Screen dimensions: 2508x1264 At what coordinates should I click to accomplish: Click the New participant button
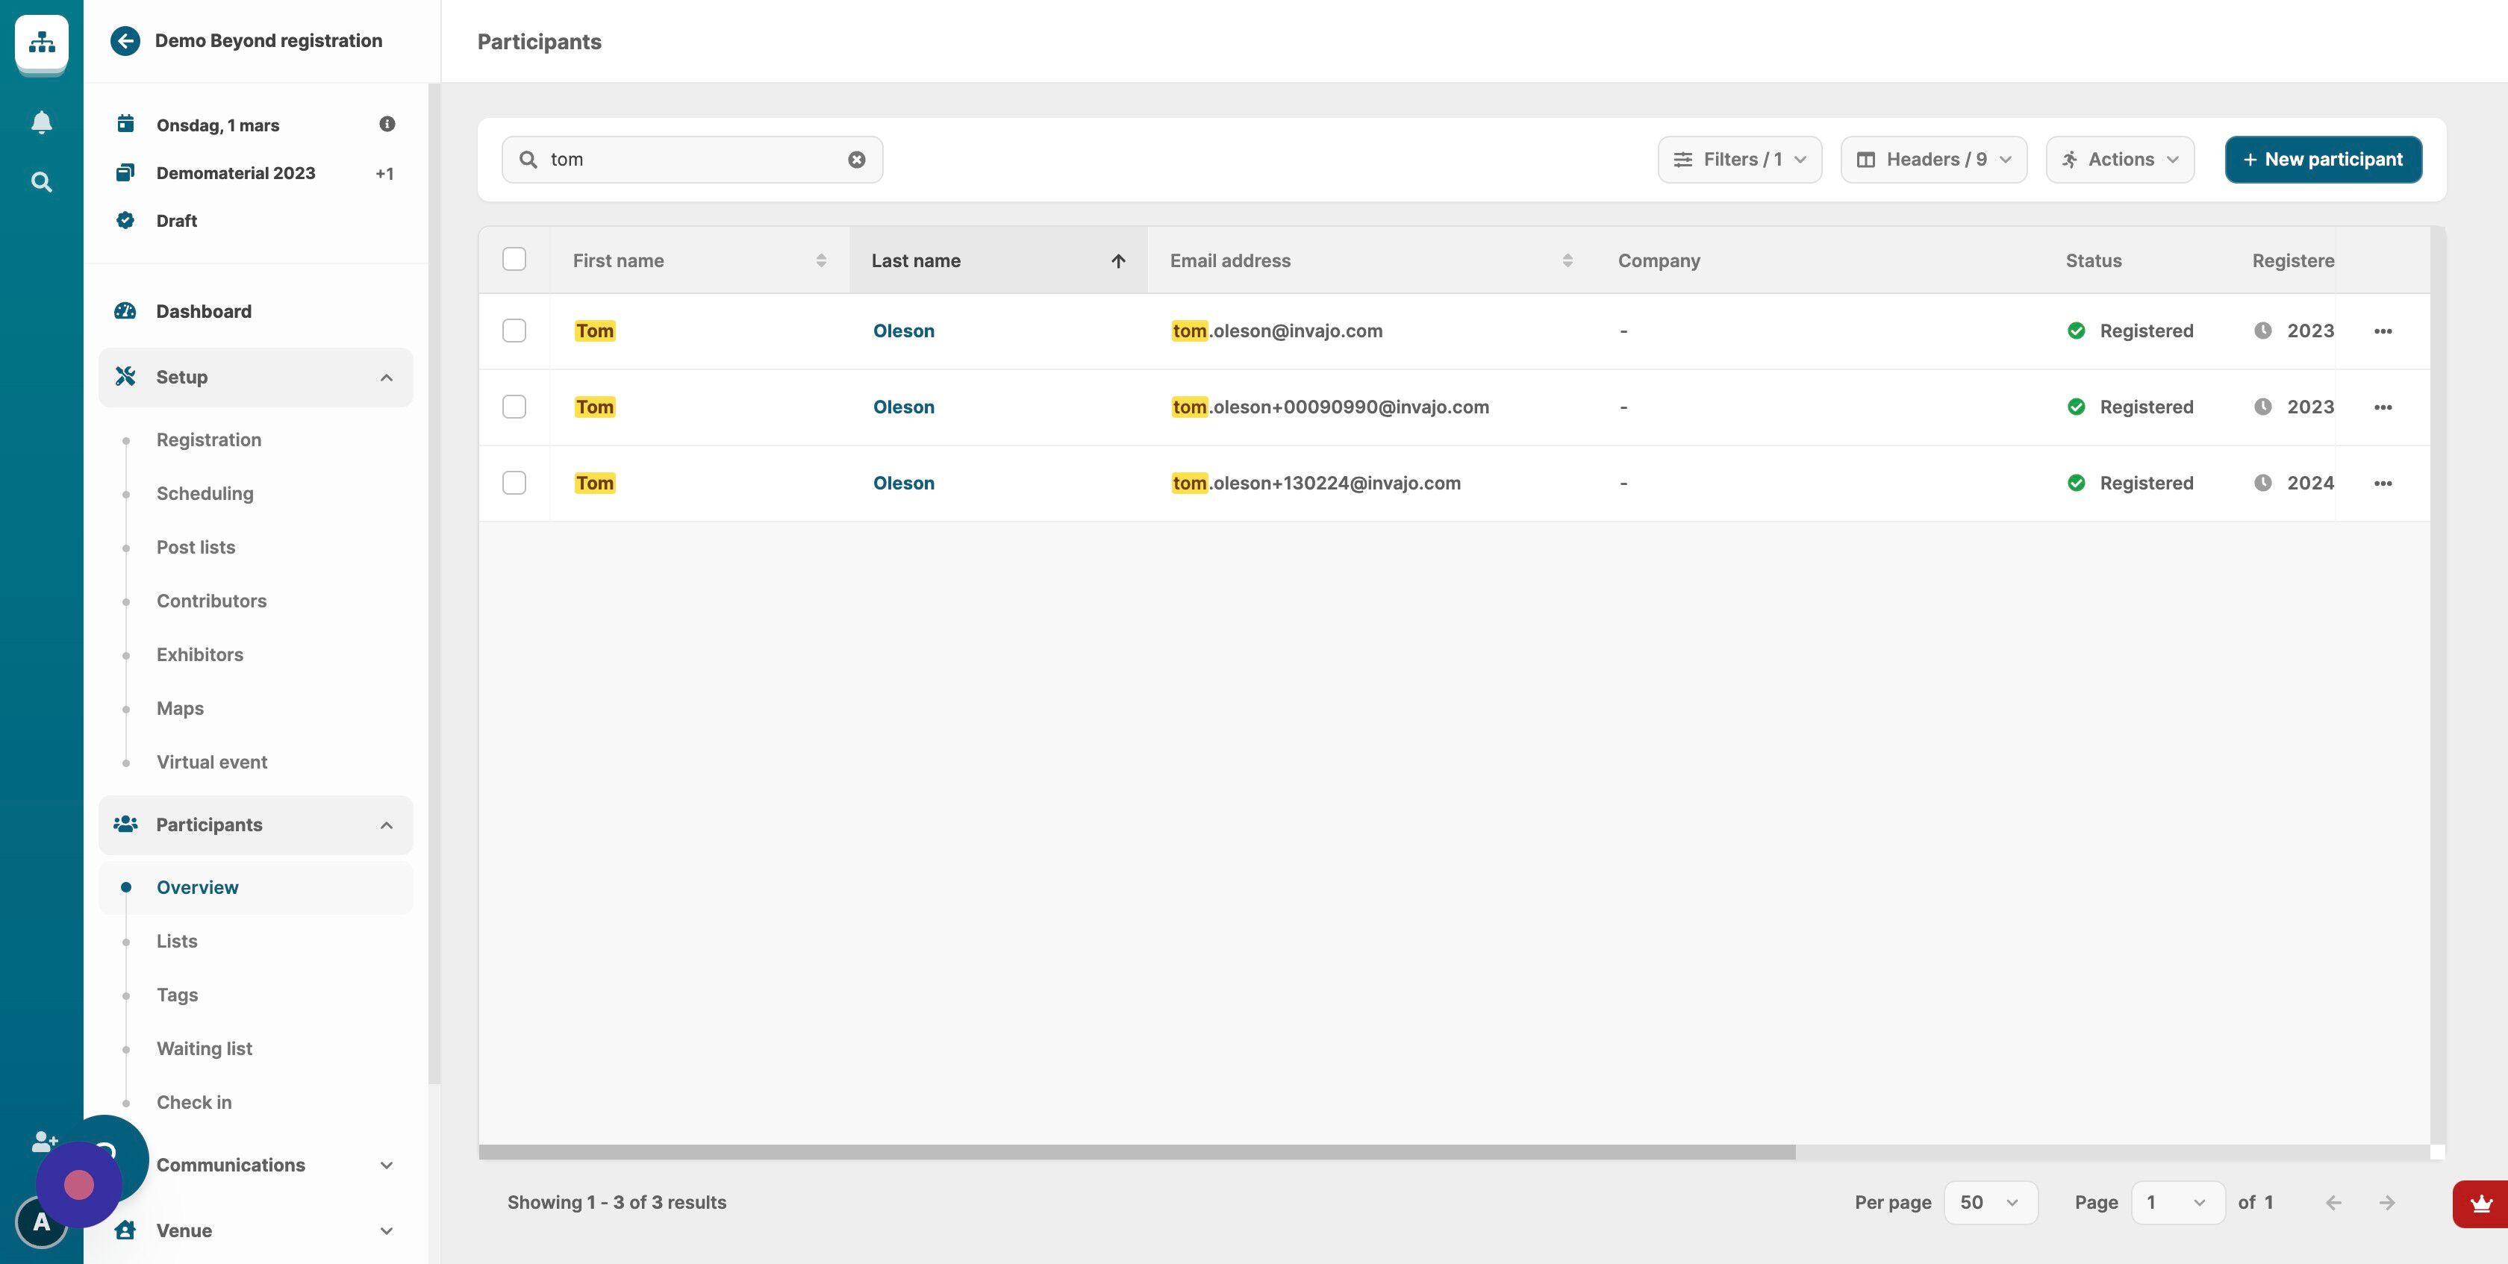click(x=2322, y=160)
